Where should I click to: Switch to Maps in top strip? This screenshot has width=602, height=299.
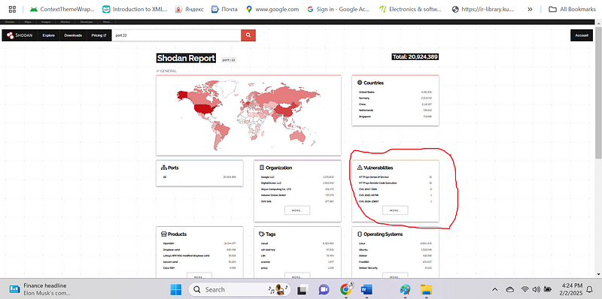click(x=28, y=23)
